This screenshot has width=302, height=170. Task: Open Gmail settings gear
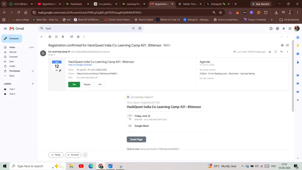coord(277,28)
